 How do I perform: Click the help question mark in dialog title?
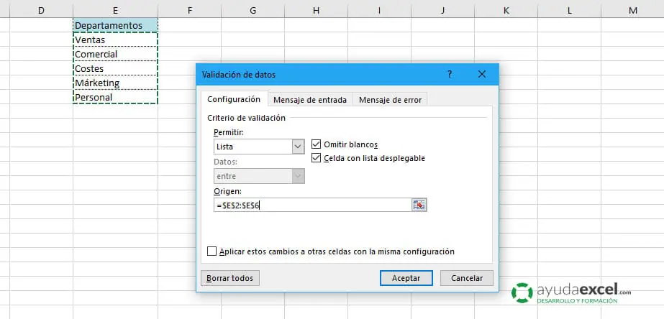point(450,74)
